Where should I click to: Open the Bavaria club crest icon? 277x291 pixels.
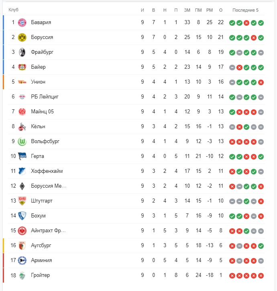(x=22, y=23)
